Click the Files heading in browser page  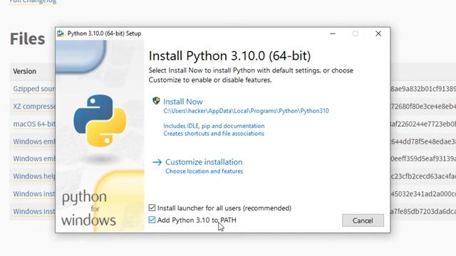27,39
